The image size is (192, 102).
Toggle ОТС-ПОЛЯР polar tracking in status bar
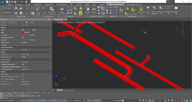62,101
